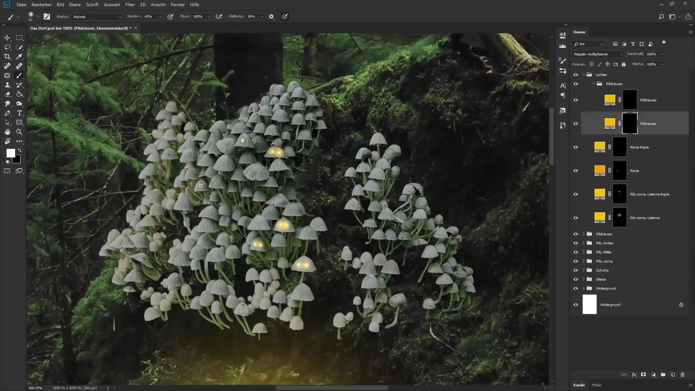Create a new layer group
This screenshot has width=695, height=391.
(x=663, y=375)
